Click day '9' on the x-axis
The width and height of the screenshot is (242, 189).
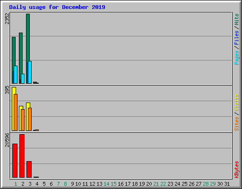pyautogui.click(x=72, y=184)
